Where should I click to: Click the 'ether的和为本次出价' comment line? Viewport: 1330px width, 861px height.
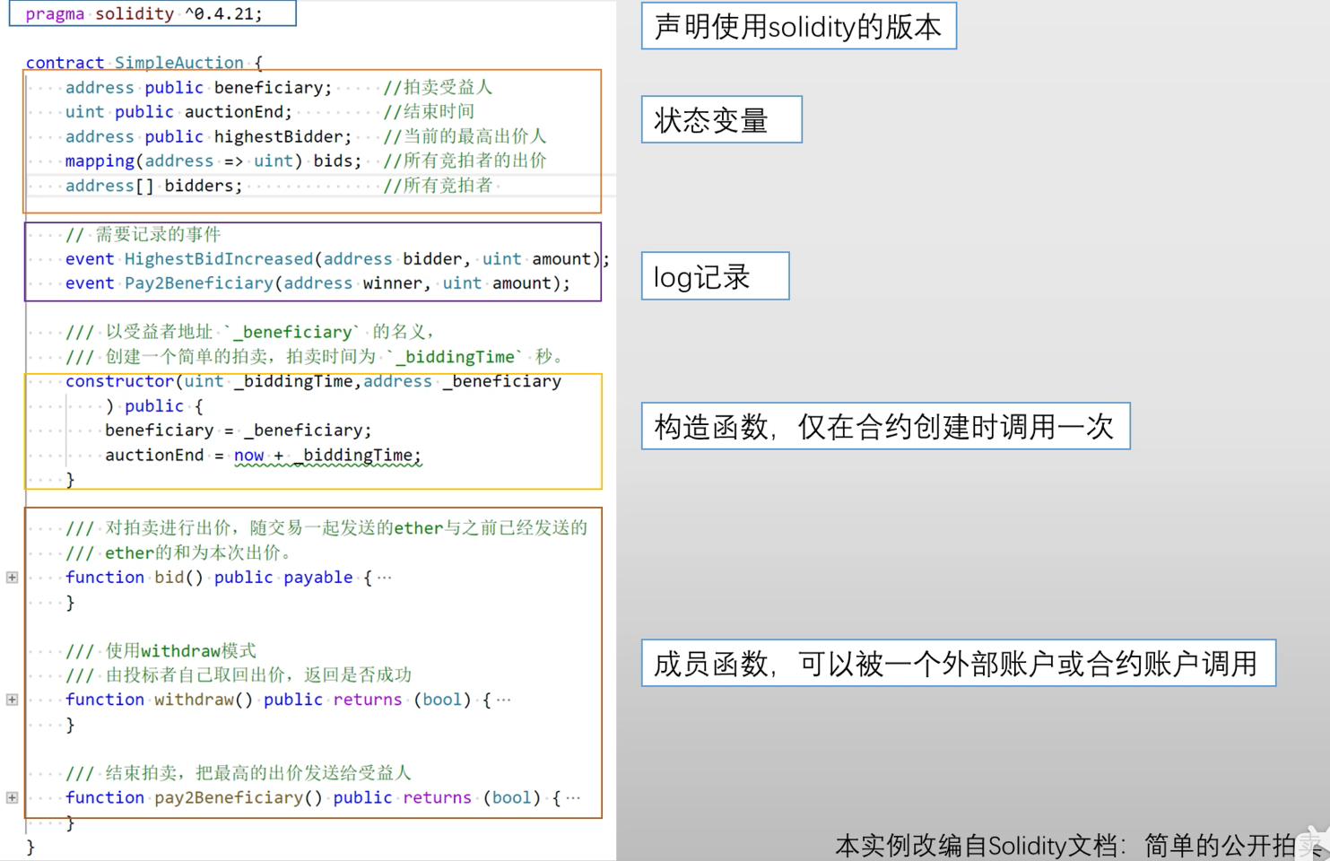tap(178, 552)
